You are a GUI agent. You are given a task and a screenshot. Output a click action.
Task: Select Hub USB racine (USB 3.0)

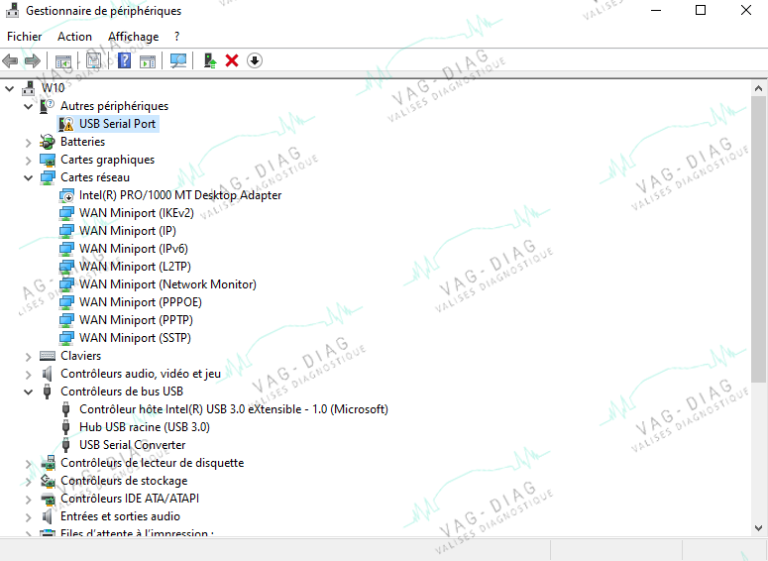click(145, 427)
